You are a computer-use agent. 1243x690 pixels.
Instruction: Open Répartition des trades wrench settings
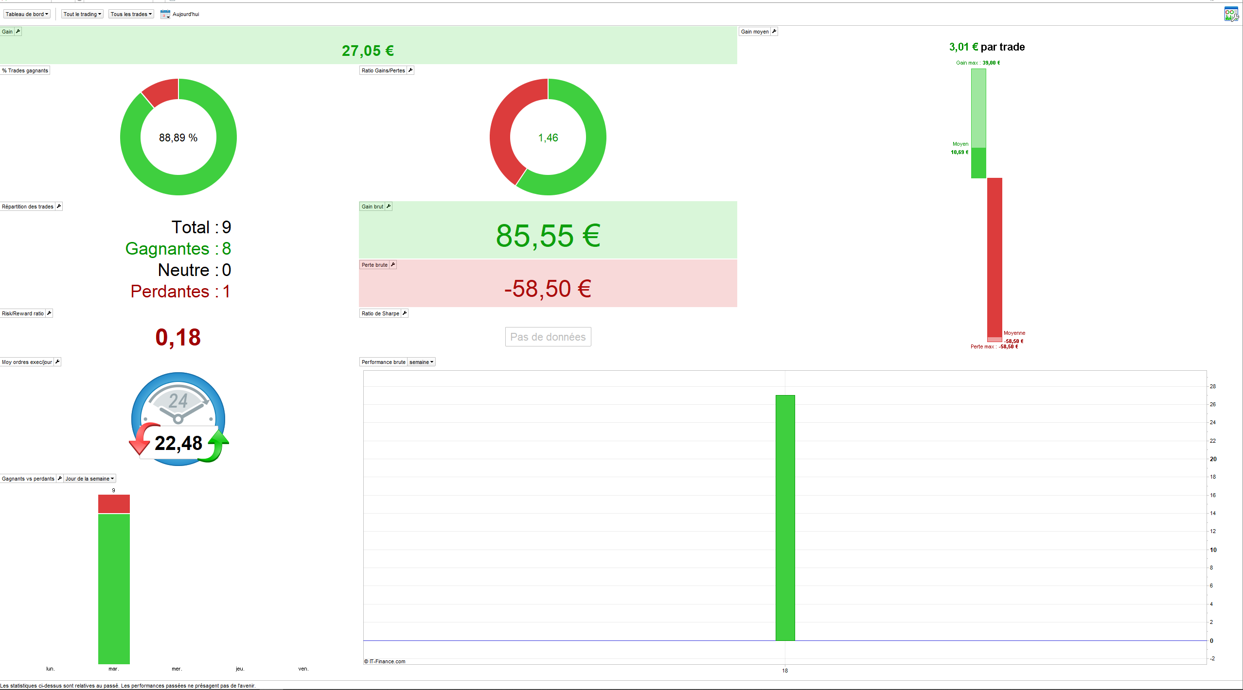tap(59, 207)
